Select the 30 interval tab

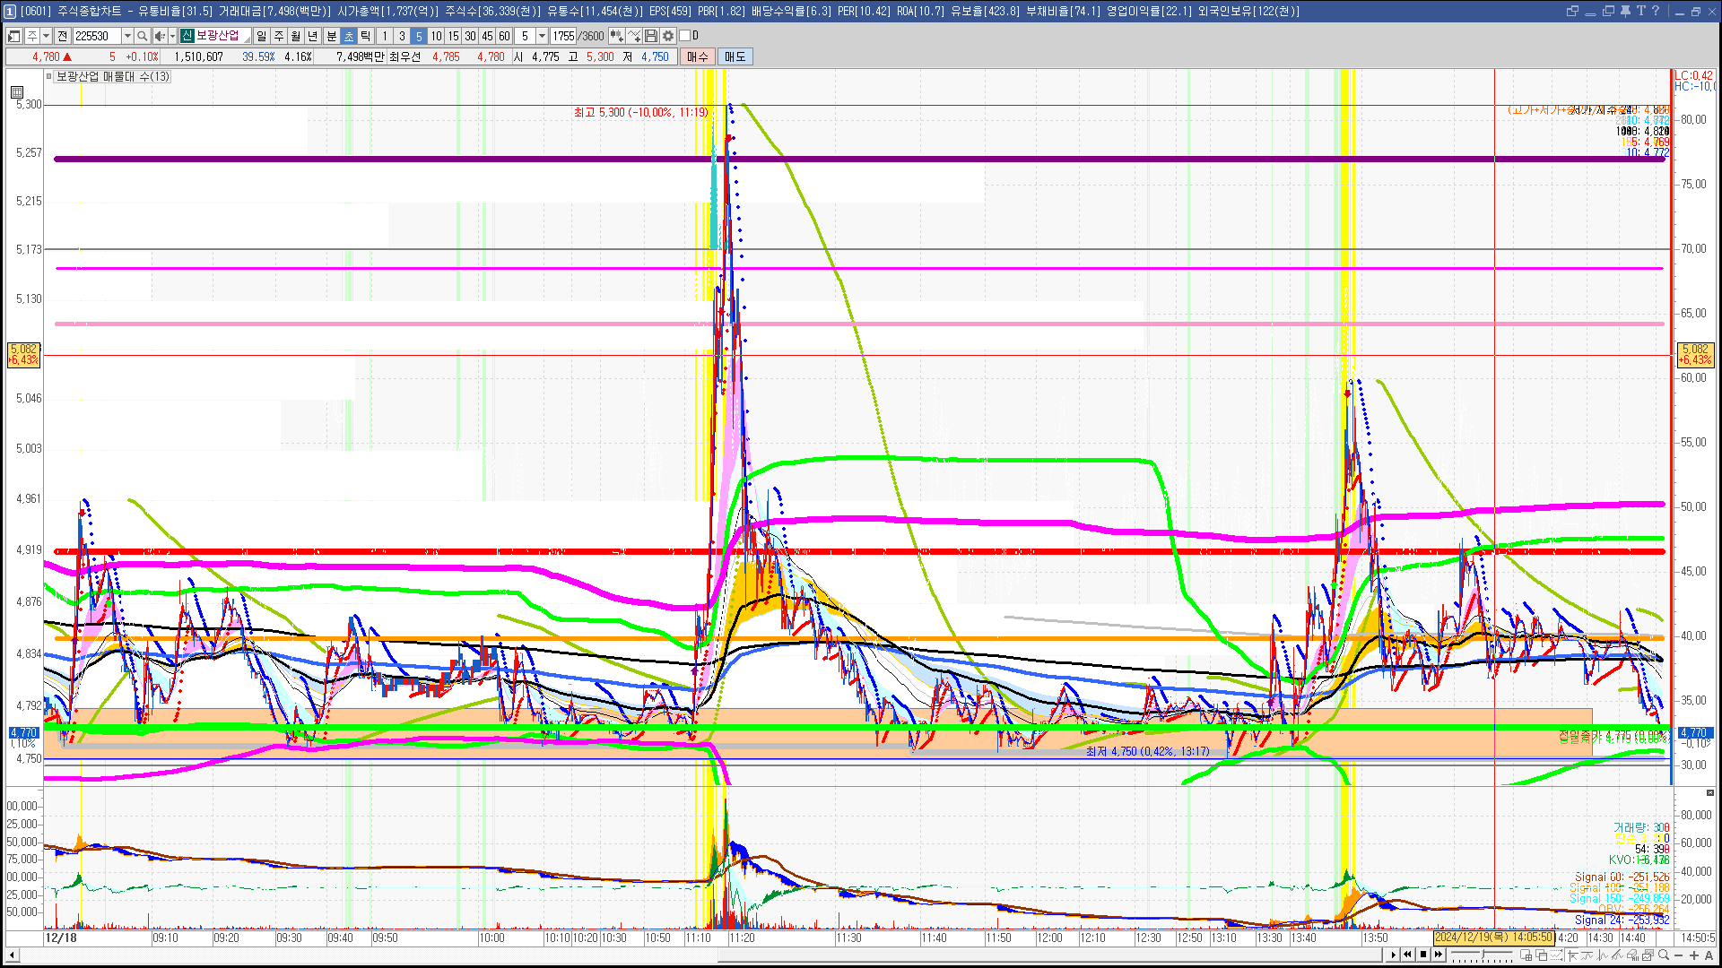coord(470,36)
